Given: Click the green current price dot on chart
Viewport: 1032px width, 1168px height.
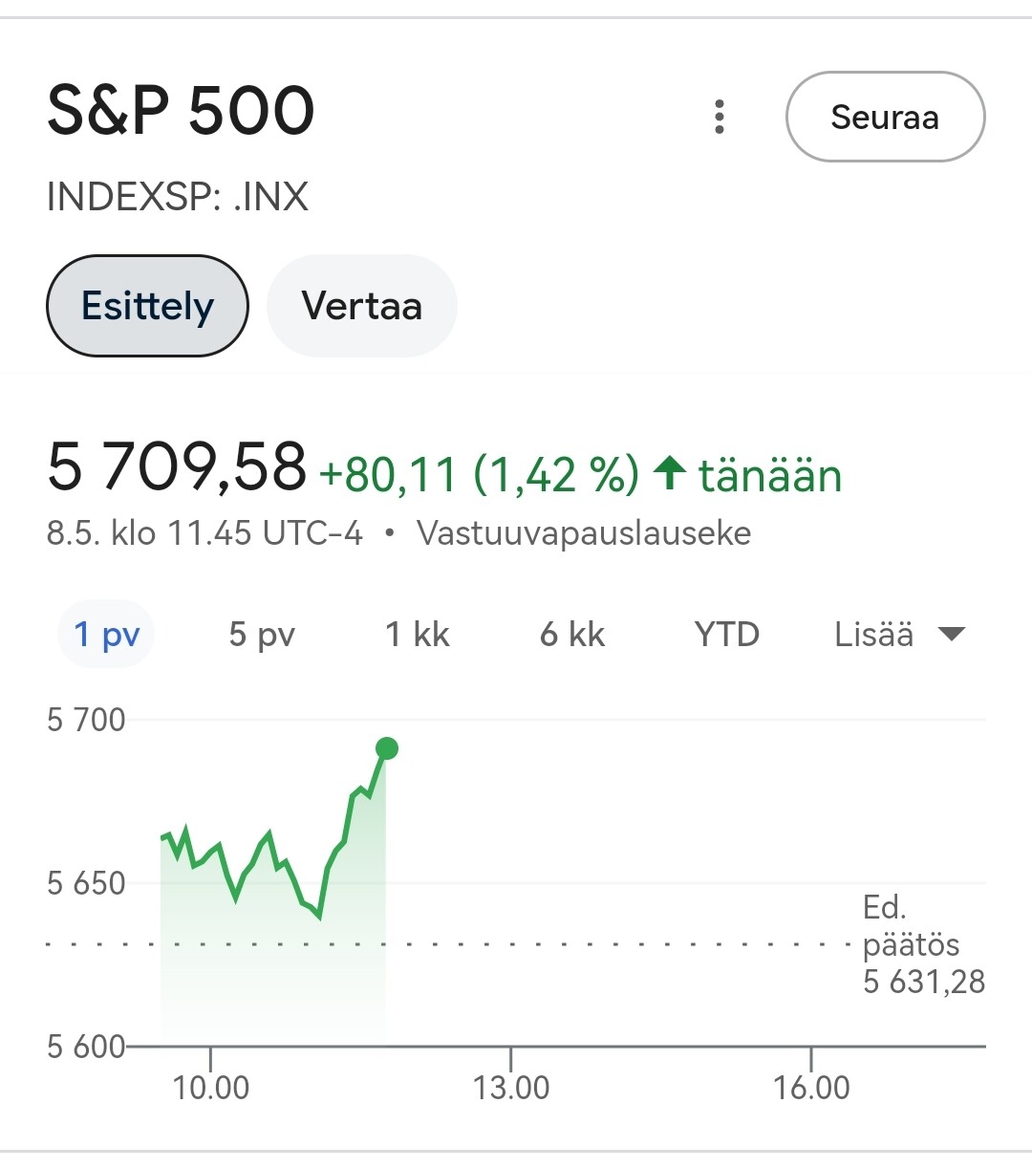Looking at the screenshot, I should pos(386,748).
